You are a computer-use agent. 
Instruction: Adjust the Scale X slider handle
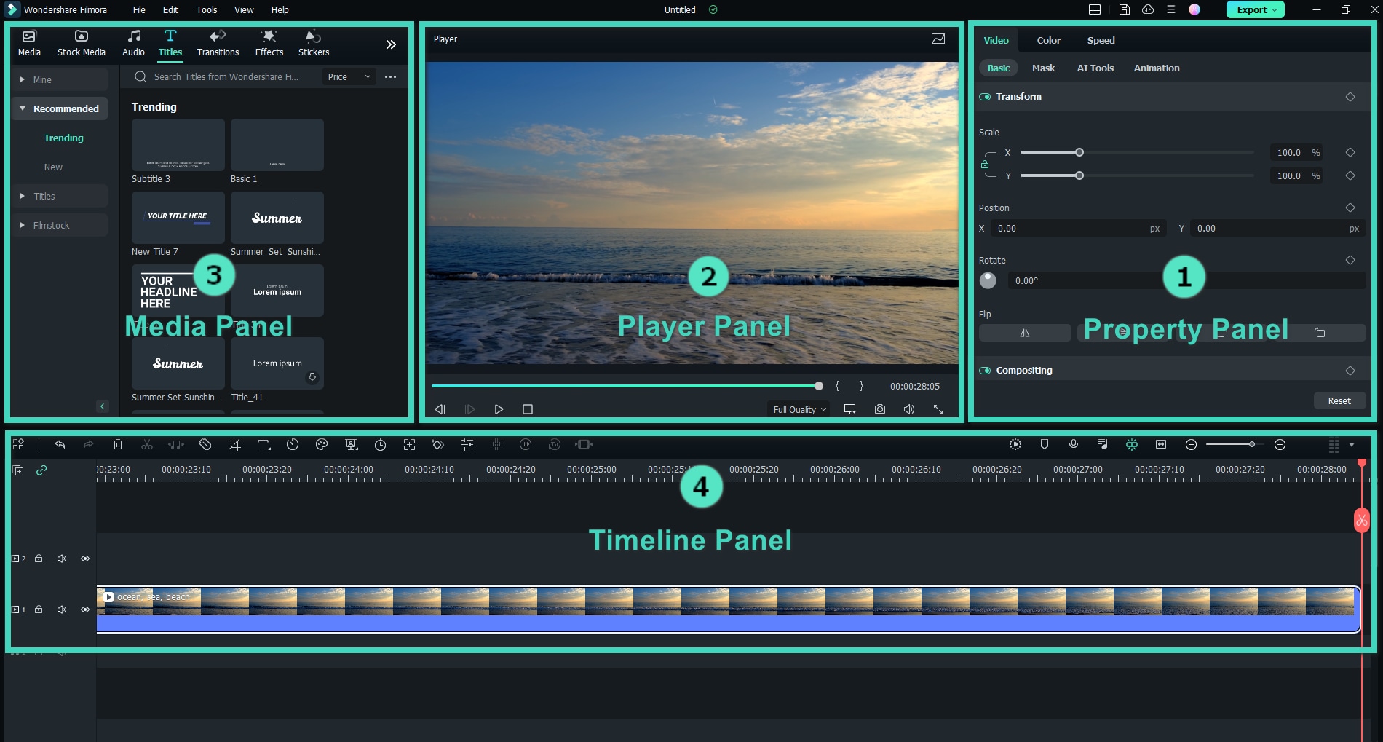[1079, 152]
